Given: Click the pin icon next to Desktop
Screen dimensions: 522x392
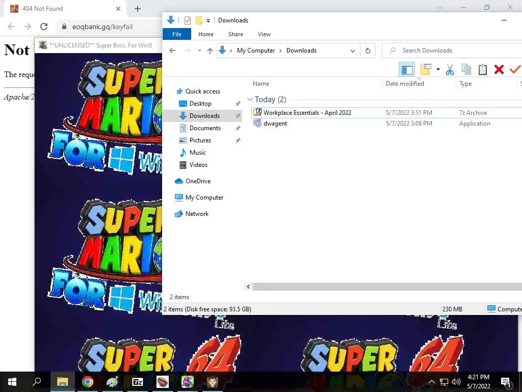Looking at the screenshot, I should pyautogui.click(x=238, y=104).
